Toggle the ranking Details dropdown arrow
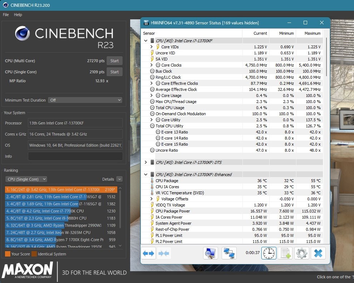Viewport: 354px width, 283px height. point(119,179)
